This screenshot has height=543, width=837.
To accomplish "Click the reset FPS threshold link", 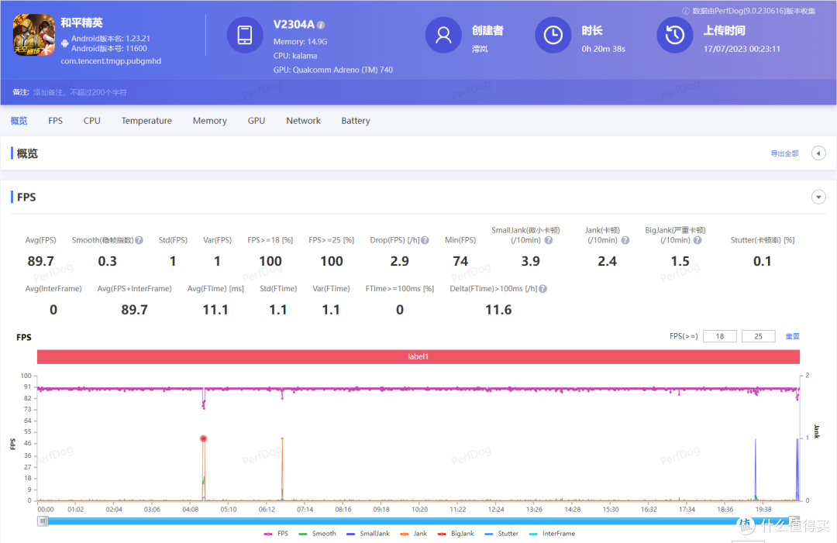I will (x=793, y=336).
